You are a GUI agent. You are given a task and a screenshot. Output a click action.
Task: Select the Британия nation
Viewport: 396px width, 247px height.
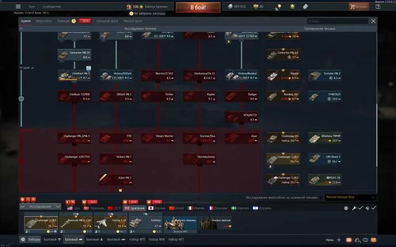tap(134, 208)
